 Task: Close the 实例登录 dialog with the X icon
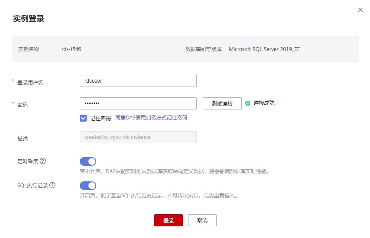(360, 10)
